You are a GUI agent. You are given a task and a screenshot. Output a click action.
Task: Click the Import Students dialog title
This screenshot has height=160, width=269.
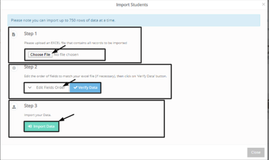(x=132, y=5)
